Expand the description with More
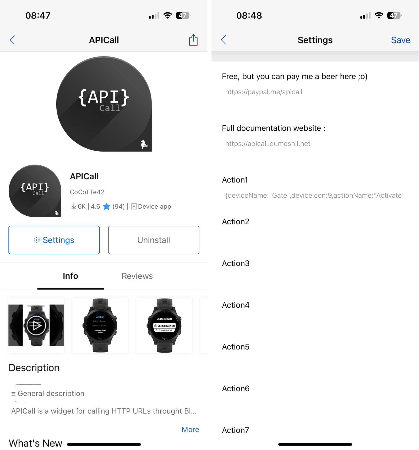The width and height of the screenshot is (419, 450). coord(190,430)
